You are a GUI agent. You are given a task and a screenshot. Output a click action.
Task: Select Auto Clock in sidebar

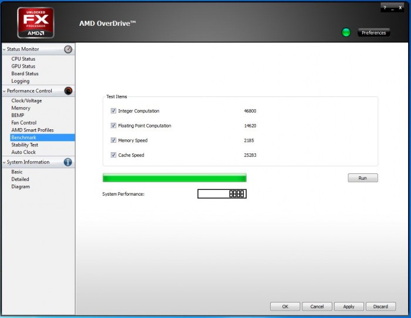[23, 152]
